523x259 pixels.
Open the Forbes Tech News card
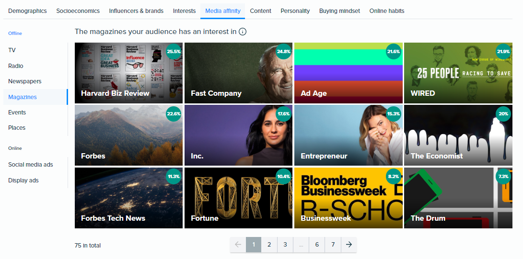click(128, 198)
